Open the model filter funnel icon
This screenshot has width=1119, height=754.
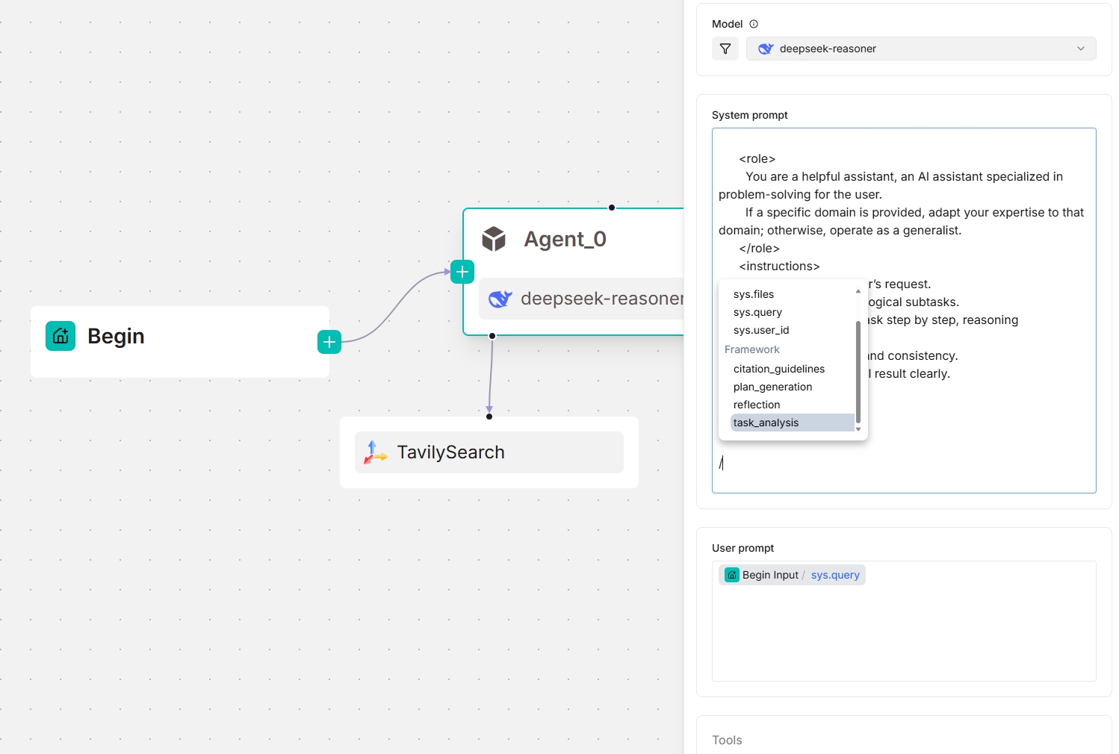pos(725,49)
